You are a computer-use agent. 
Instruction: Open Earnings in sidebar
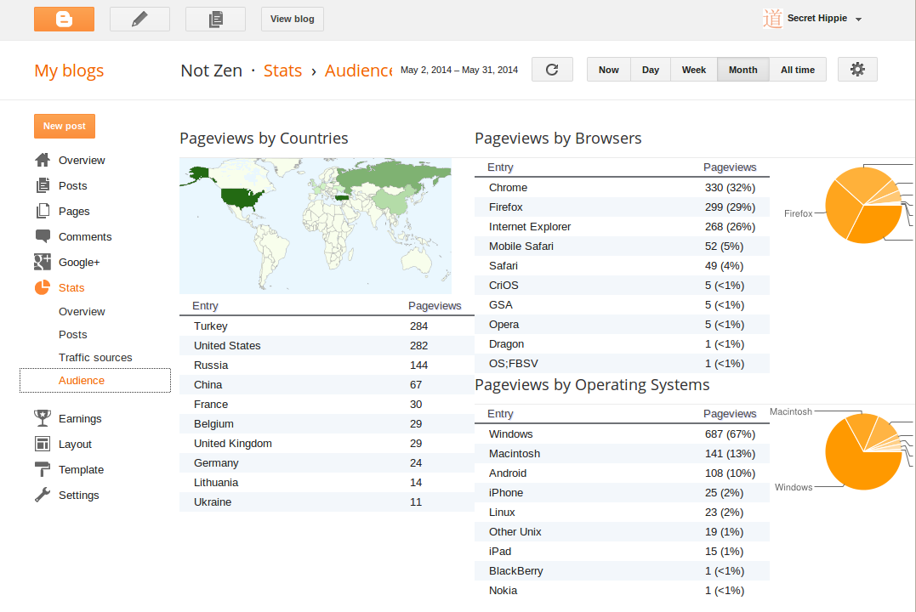pyautogui.click(x=80, y=419)
